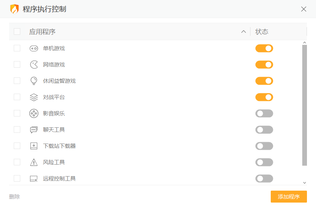
Task: Click the warning triangle icon for 风险工具
Action: point(34,162)
